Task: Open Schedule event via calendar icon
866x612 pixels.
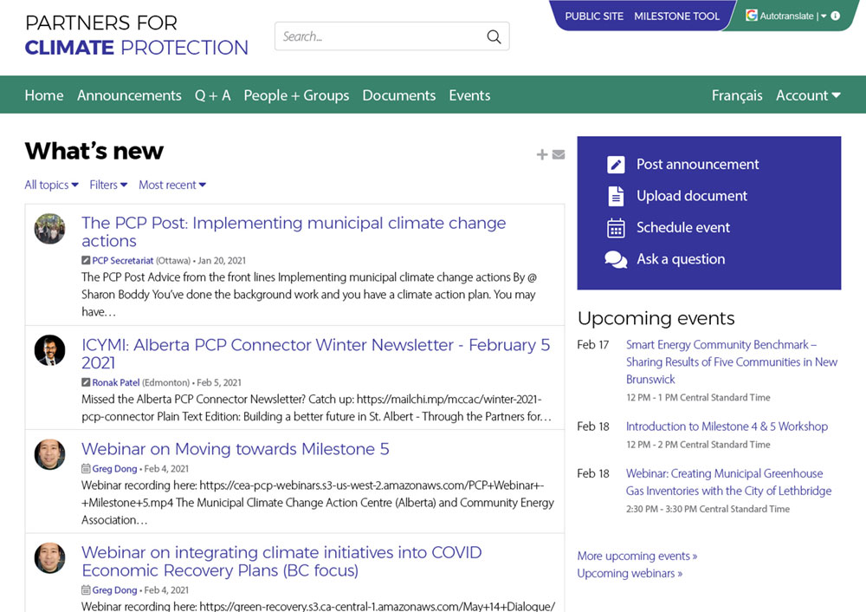Action: tap(616, 227)
